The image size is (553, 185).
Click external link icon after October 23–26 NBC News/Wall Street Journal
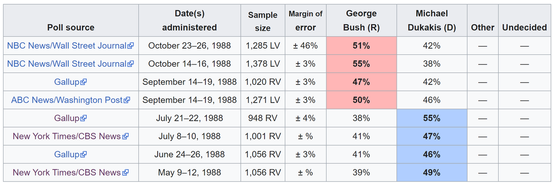131,46
